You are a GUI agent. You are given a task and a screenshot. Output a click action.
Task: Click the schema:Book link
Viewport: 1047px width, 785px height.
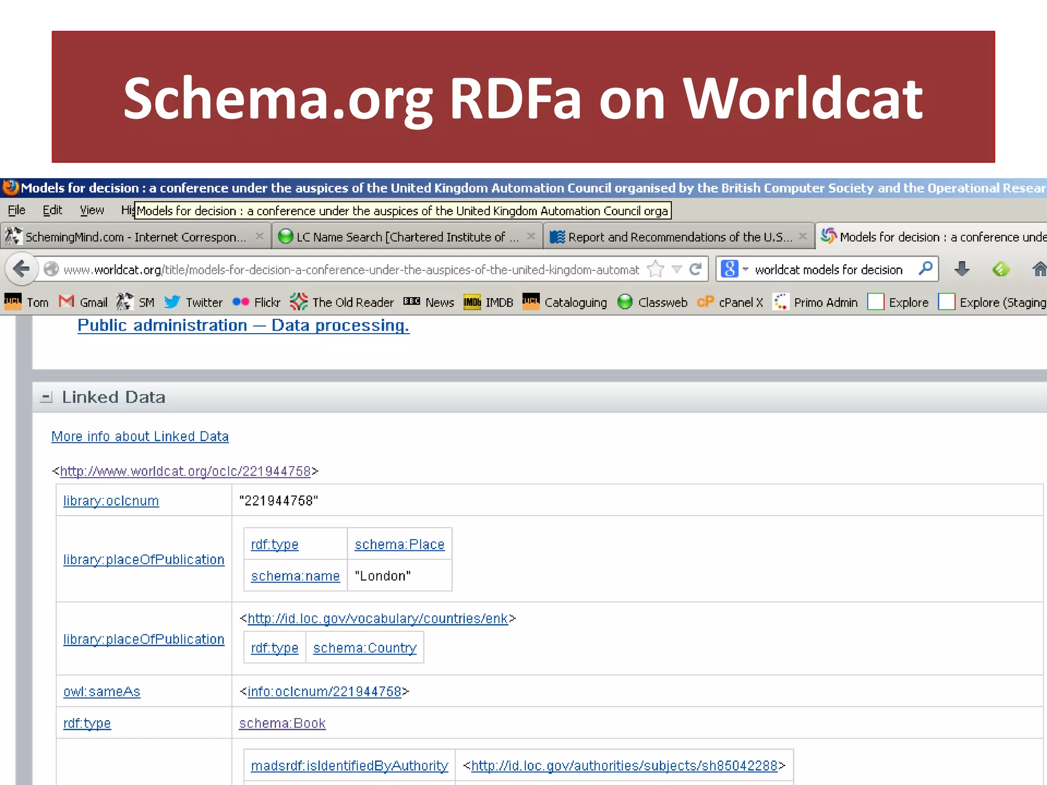point(282,723)
